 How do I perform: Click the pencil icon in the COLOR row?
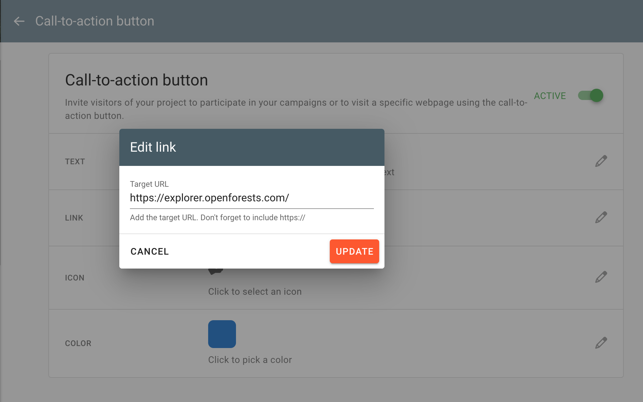coord(601,343)
